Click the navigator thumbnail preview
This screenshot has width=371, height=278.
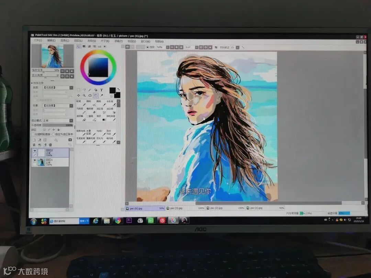pos(53,56)
